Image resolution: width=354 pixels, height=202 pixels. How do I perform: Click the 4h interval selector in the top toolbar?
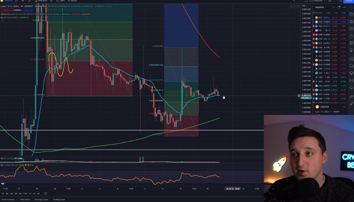pos(23,1)
